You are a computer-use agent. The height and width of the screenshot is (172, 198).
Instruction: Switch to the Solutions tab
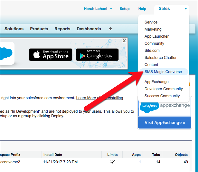(14, 29)
